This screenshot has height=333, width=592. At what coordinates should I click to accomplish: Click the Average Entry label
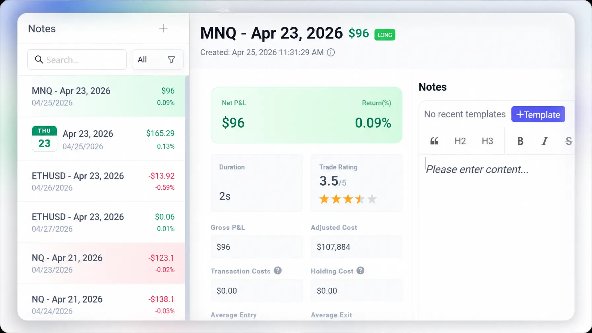tap(234, 315)
